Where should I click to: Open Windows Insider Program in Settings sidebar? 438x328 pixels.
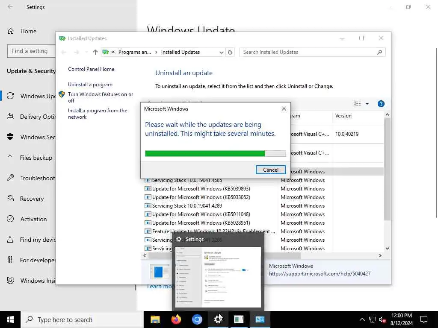(x=31, y=281)
